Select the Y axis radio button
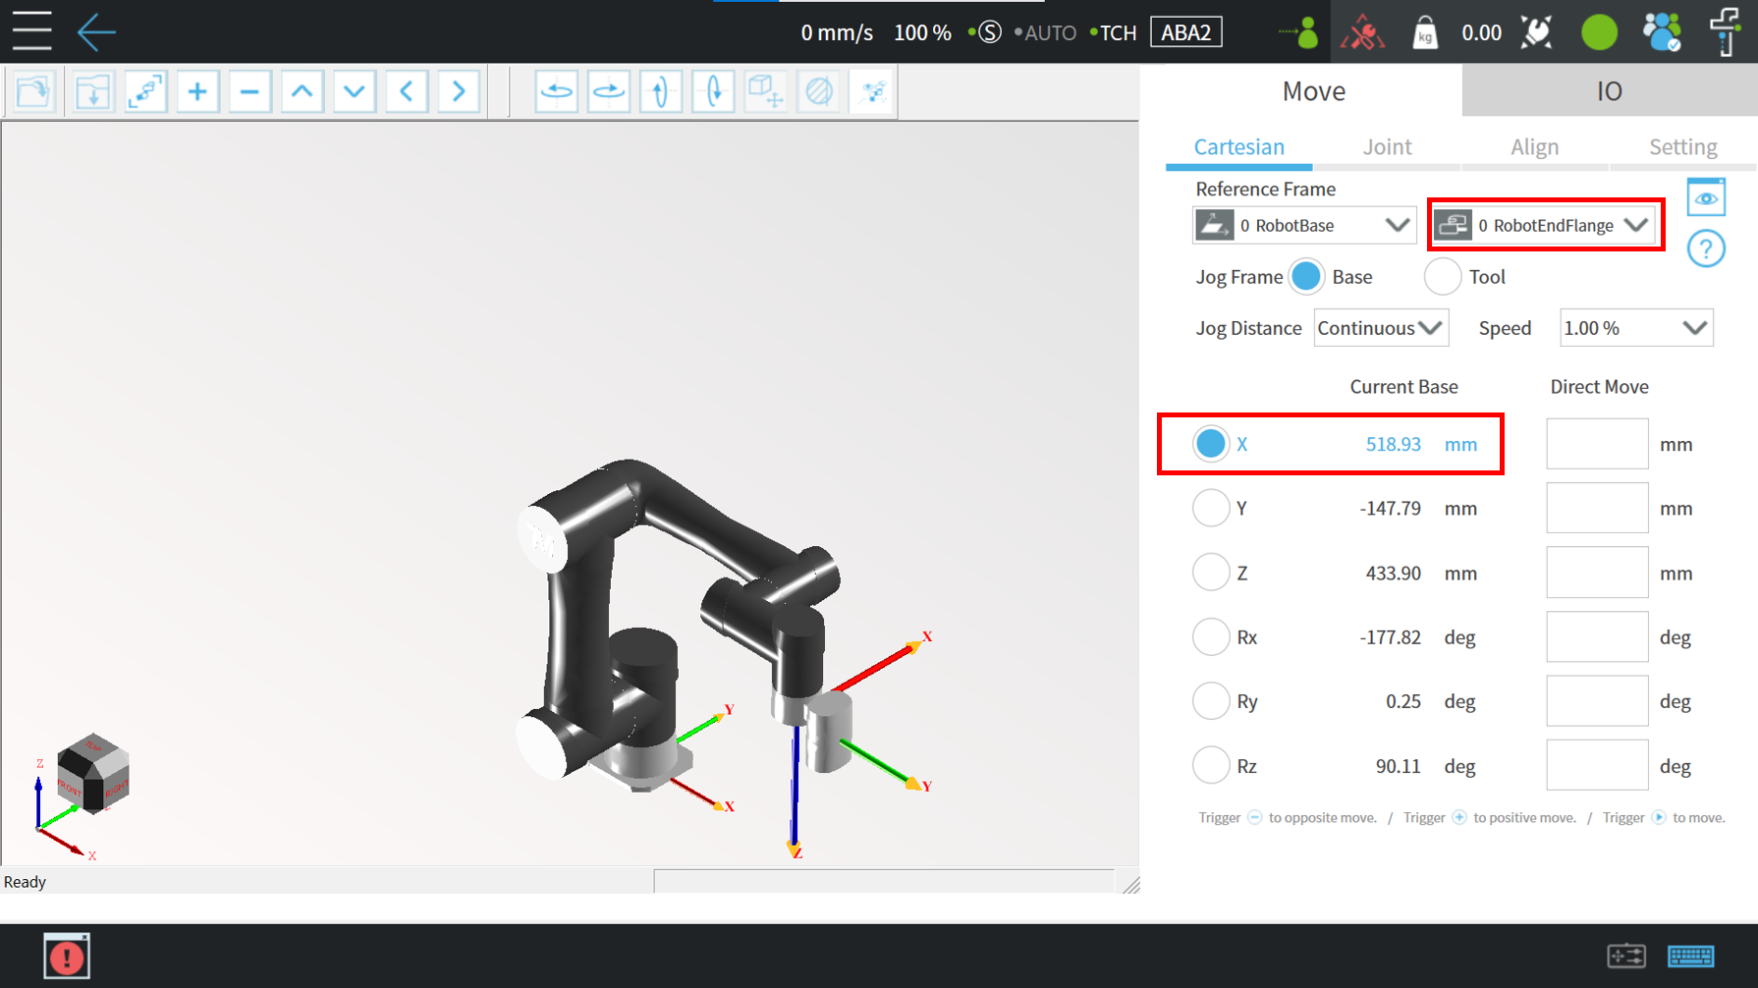 (1210, 508)
